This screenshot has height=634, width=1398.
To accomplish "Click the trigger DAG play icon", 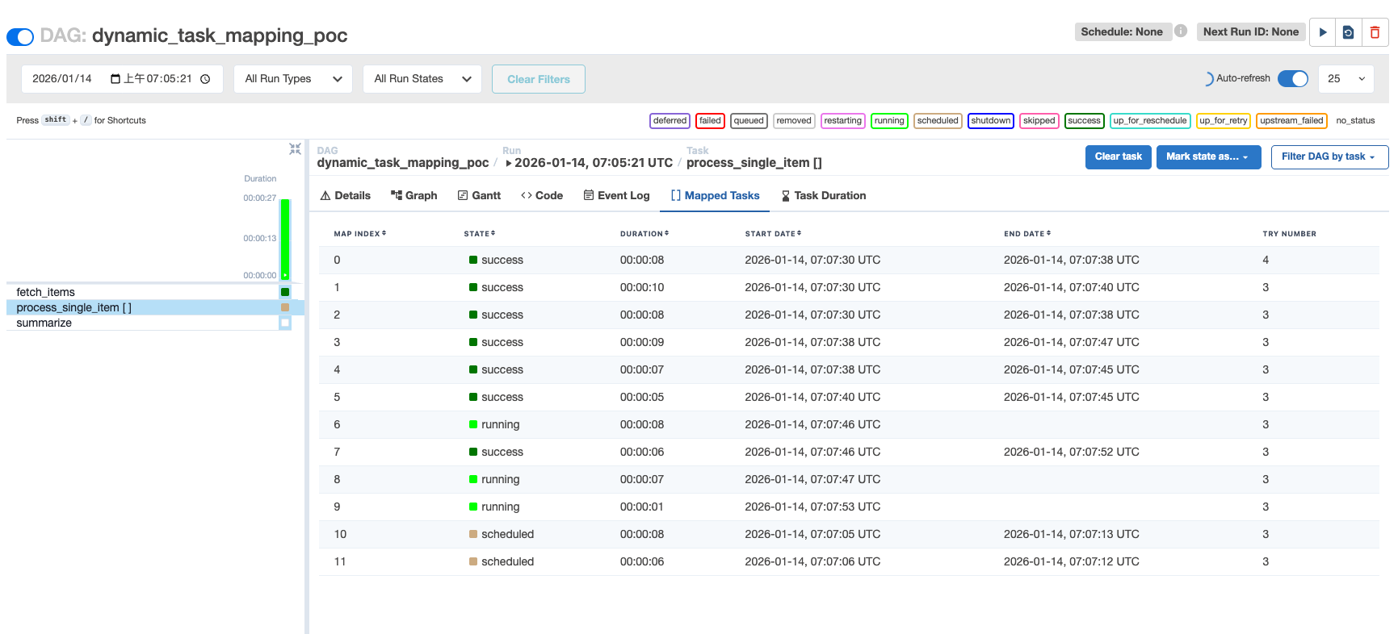I will coord(1322,32).
